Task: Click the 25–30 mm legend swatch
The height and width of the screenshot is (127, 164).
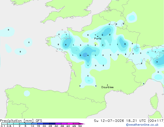Action: tap(52, 124)
